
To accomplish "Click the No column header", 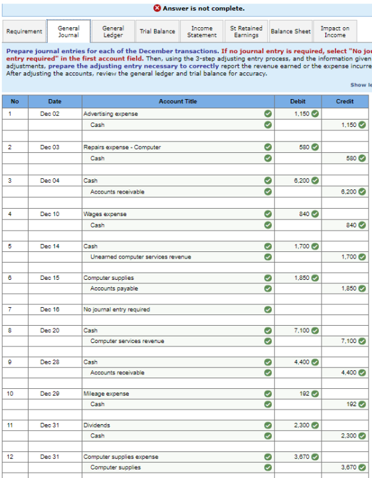I will click(x=15, y=102).
